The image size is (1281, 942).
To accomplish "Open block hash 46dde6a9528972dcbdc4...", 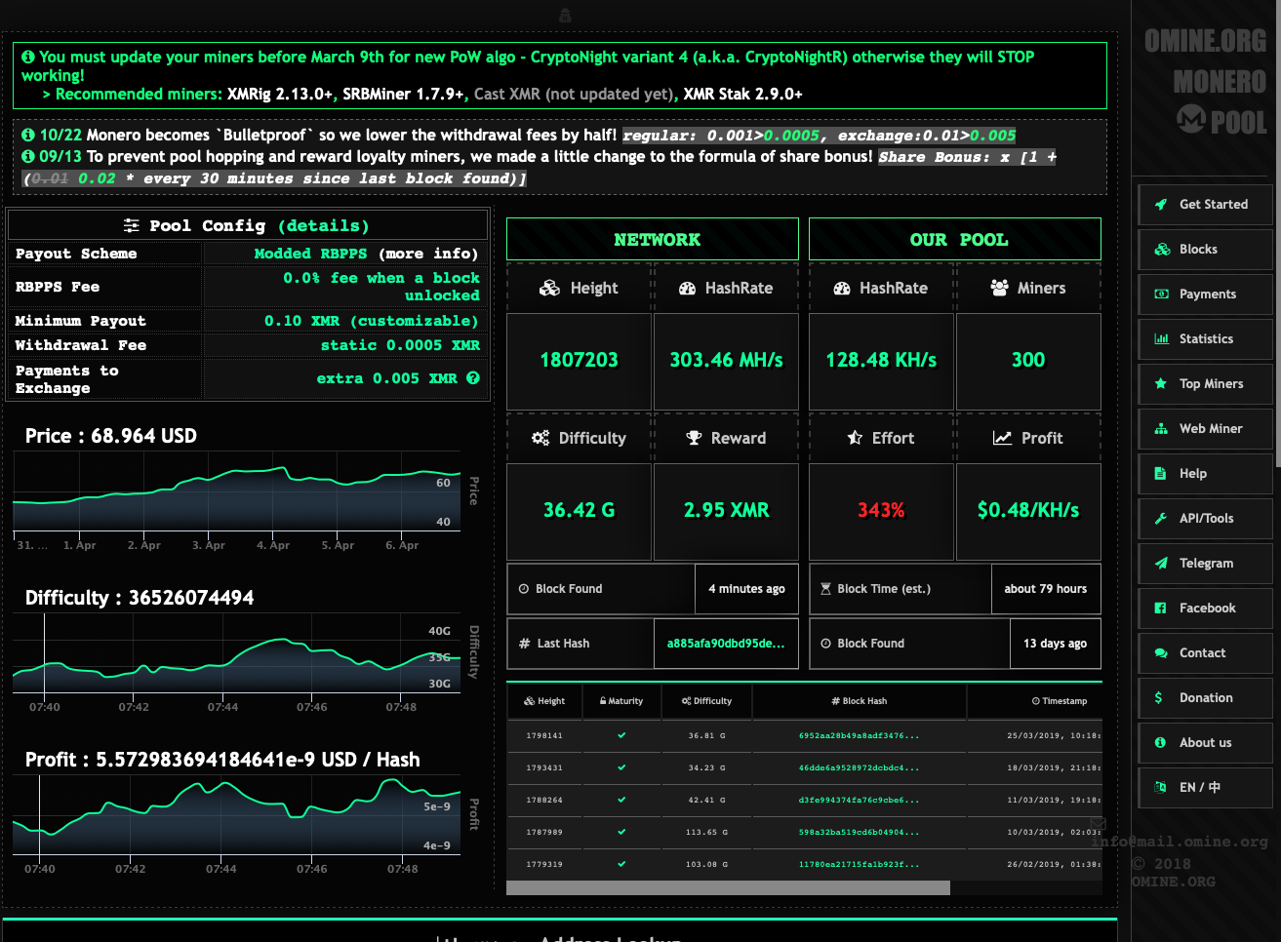I will [x=859, y=767].
